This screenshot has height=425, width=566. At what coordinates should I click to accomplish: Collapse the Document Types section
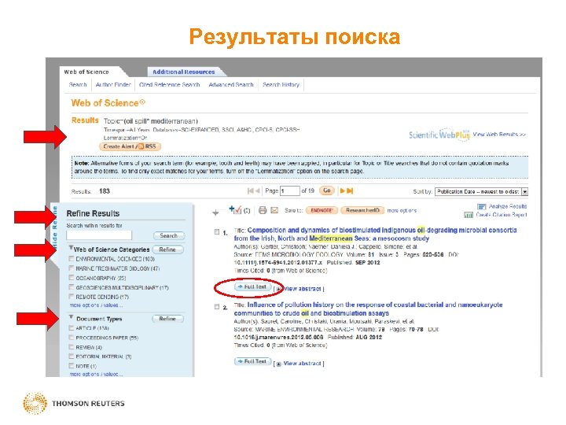pos(71,317)
